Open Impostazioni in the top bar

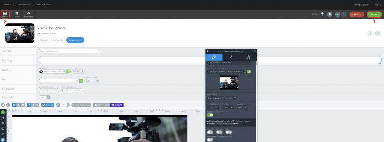coord(361,4)
